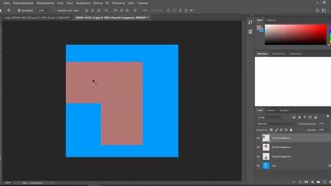Open the workspace switcher icon
331x186 pixels.
324,10
